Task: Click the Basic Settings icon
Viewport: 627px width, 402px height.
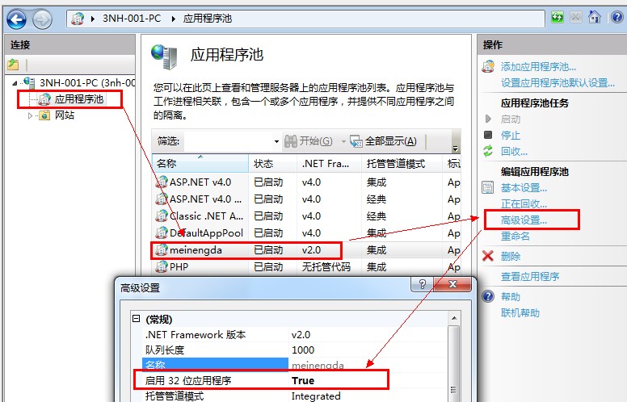Action: click(x=487, y=187)
